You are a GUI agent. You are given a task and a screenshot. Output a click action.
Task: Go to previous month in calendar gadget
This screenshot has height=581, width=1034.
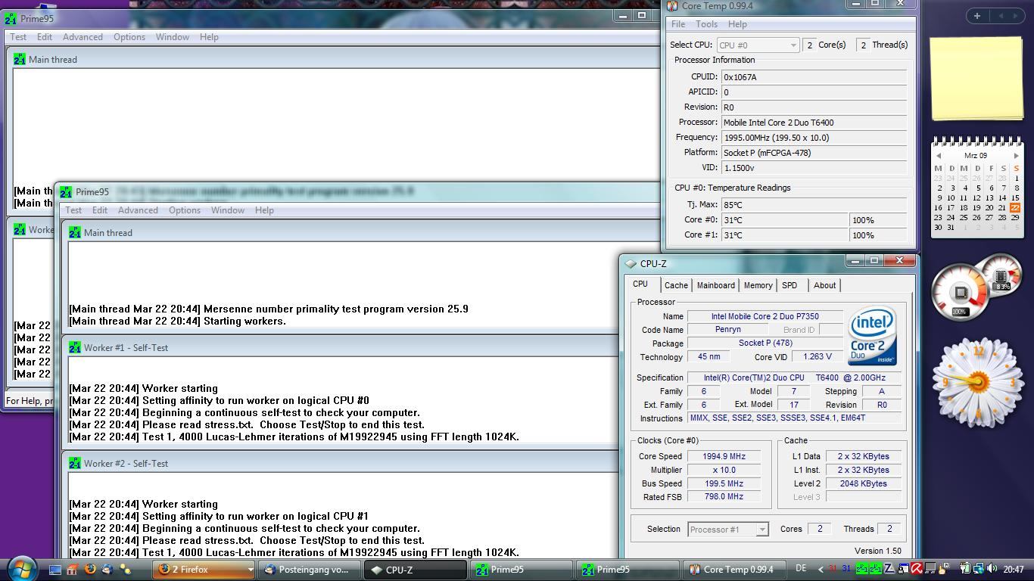click(939, 156)
